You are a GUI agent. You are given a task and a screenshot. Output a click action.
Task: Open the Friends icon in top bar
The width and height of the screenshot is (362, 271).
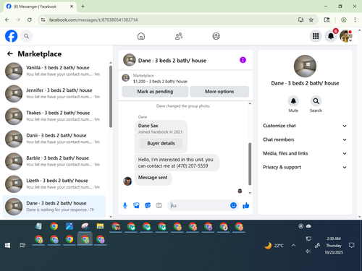click(179, 36)
